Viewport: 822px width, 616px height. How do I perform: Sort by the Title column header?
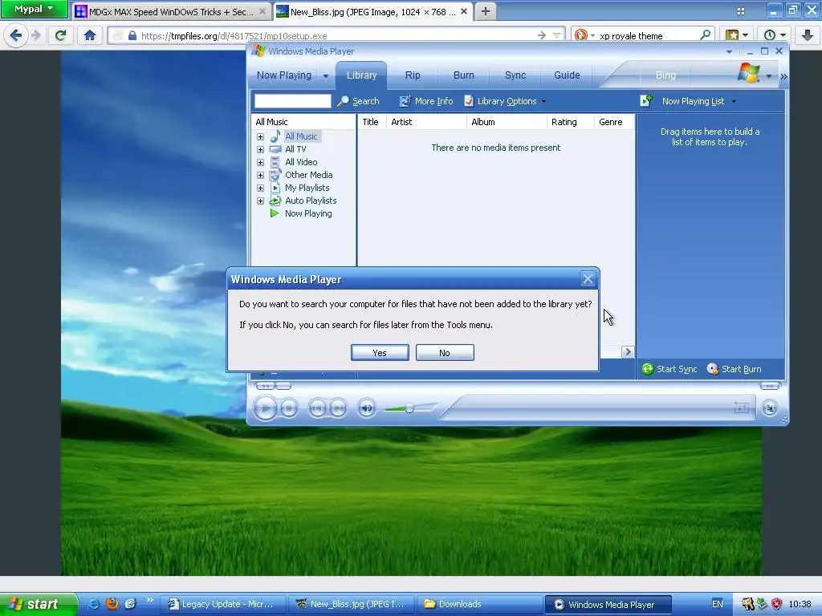[x=372, y=122]
